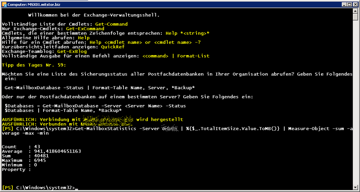This screenshot has width=360, height=192.
Task: Click the vertical scrollbar thumb
Action: pyautogui.click(x=355, y=17)
